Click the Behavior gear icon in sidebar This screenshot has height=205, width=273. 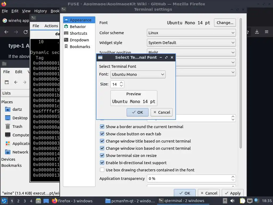pyautogui.click(x=66, y=26)
